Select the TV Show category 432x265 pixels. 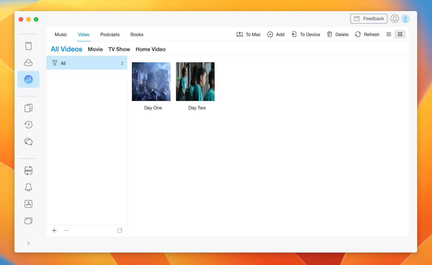tap(119, 49)
